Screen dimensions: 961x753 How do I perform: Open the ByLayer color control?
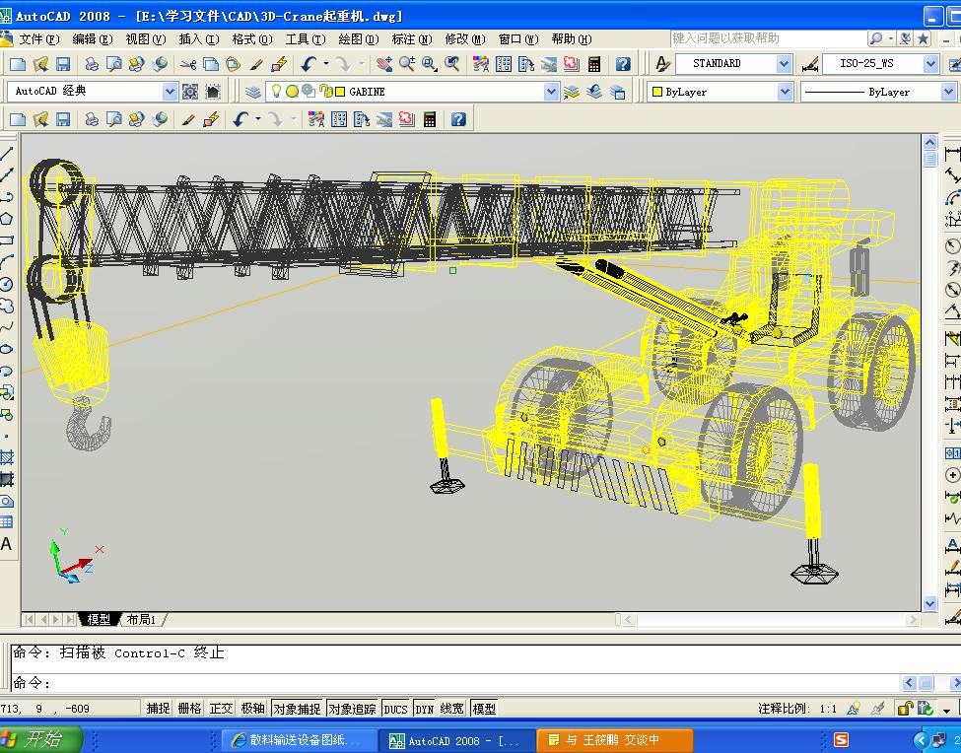[x=785, y=92]
